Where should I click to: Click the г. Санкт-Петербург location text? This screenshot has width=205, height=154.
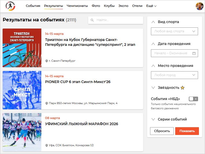click(x=62, y=61)
